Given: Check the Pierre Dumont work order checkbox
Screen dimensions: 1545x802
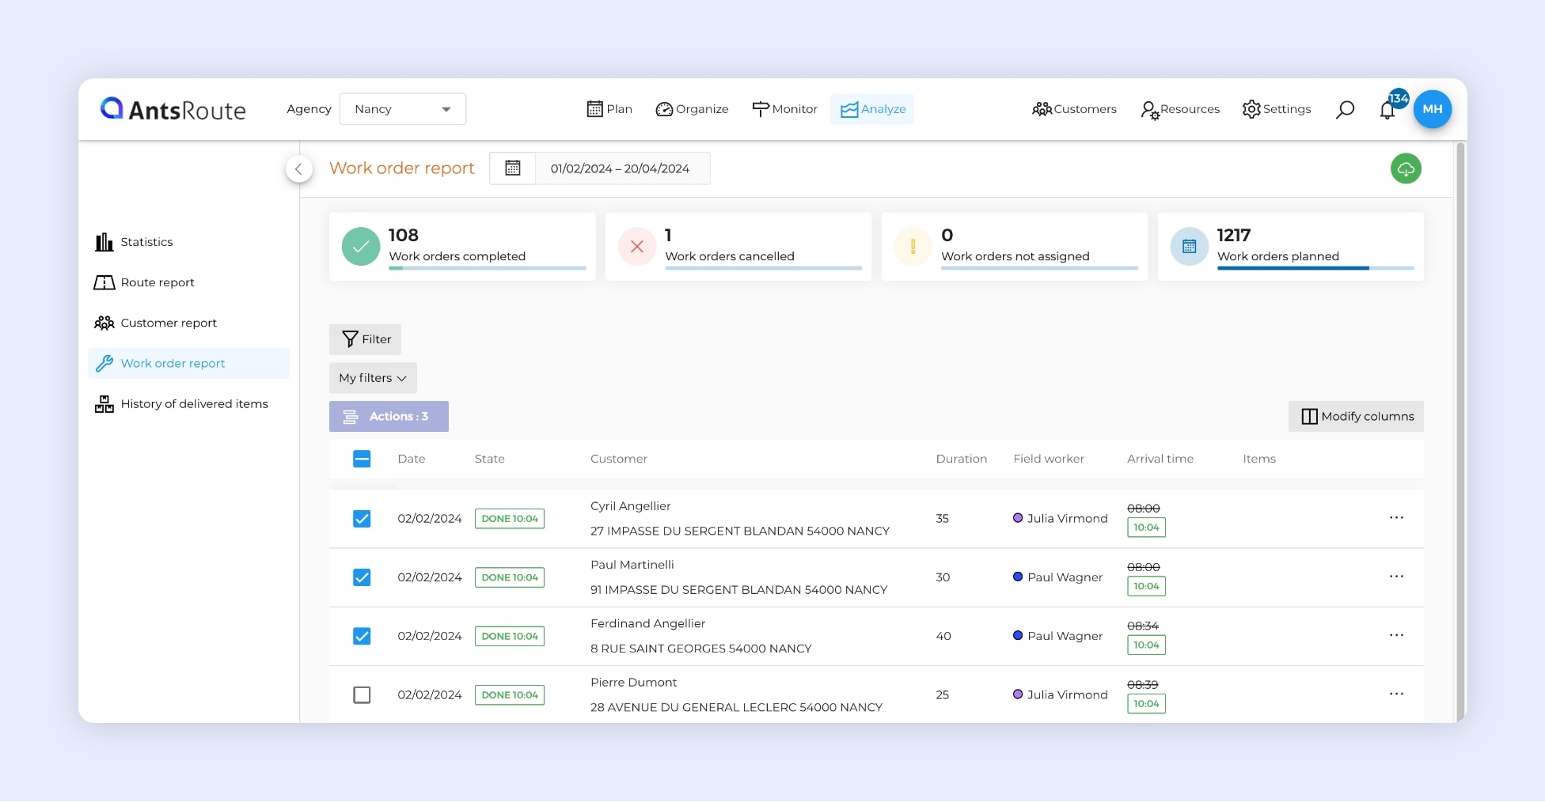Looking at the screenshot, I should (362, 695).
